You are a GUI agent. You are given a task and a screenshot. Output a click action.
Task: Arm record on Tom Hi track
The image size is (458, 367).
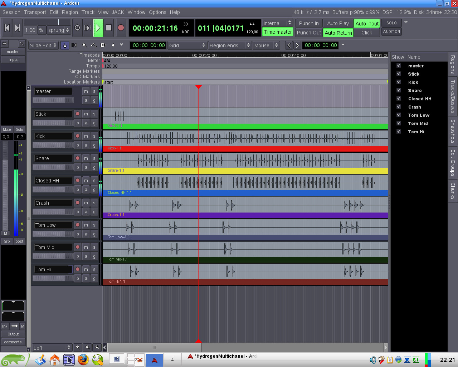point(78,270)
